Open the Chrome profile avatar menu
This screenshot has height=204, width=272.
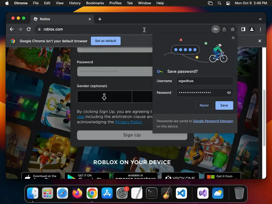click(252, 29)
